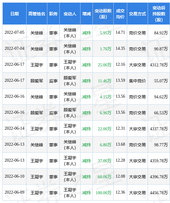Click the 交易方式 column header
The width and height of the screenshot is (170, 203).
click(x=137, y=14)
